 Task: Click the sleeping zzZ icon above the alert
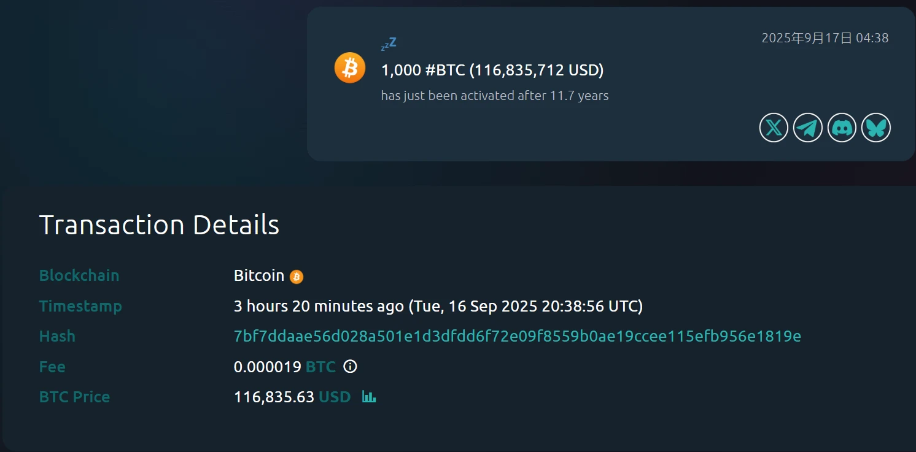(x=389, y=43)
